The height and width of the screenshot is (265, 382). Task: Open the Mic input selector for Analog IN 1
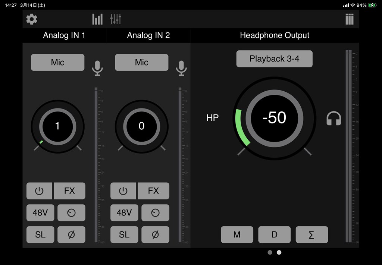[x=57, y=62]
